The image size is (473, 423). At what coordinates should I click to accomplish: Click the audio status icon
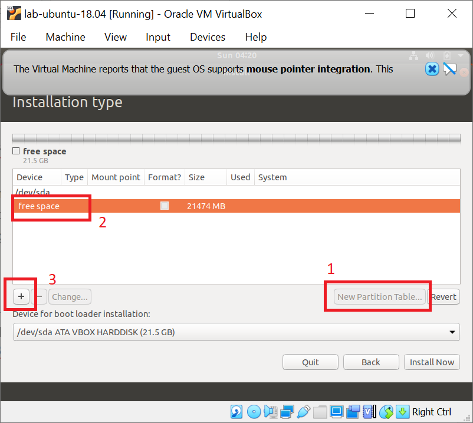click(271, 412)
